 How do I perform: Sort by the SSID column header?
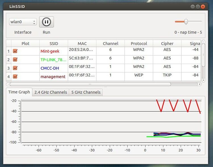click(54, 44)
